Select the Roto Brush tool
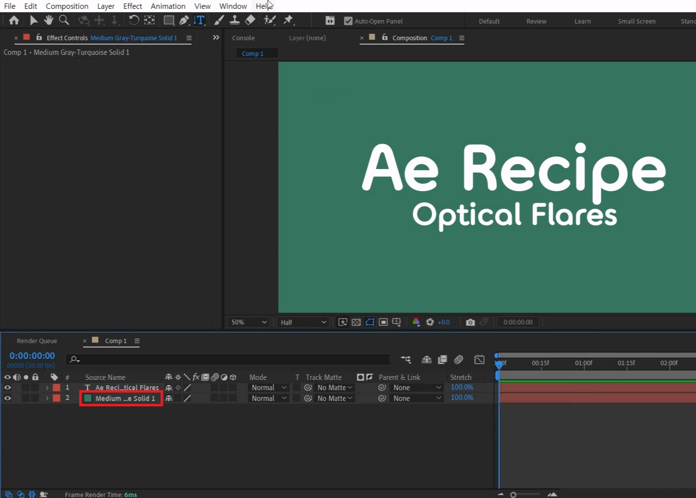The width and height of the screenshot is (696, 498). [269, 20]
